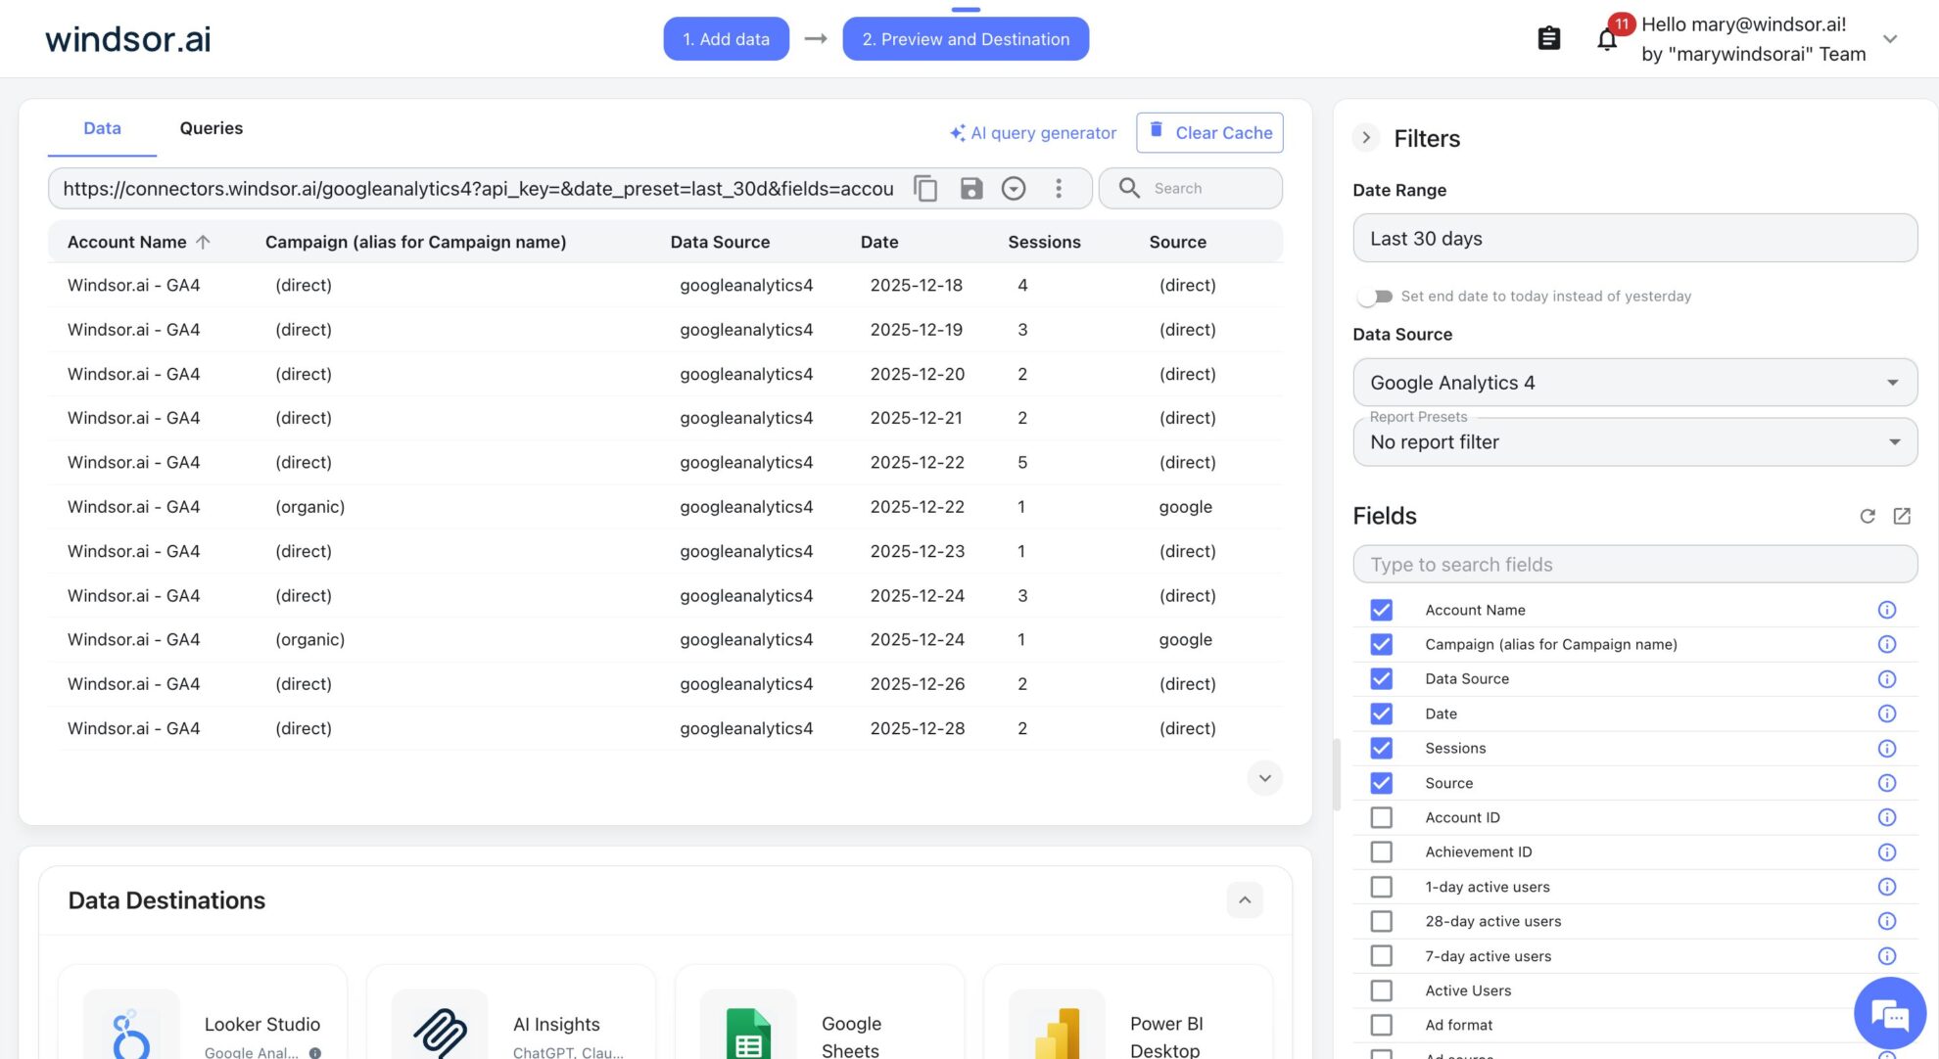Screen dimensions: 1939x1059
Task: Check the 1-day active users field
Action: (x=1381, y=887)
